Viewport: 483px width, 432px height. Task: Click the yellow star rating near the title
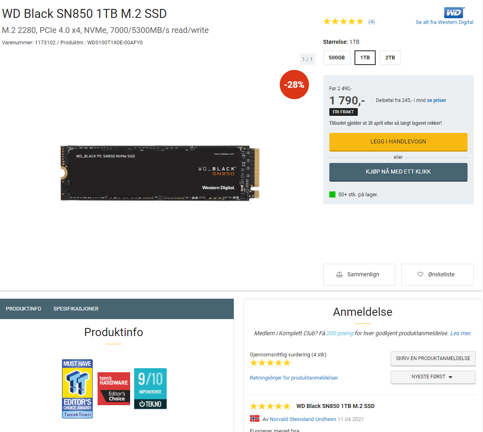343,22
